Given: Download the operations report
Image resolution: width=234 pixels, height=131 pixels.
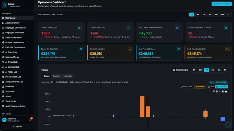Looking at the screenshot, I should pos(222,4).
